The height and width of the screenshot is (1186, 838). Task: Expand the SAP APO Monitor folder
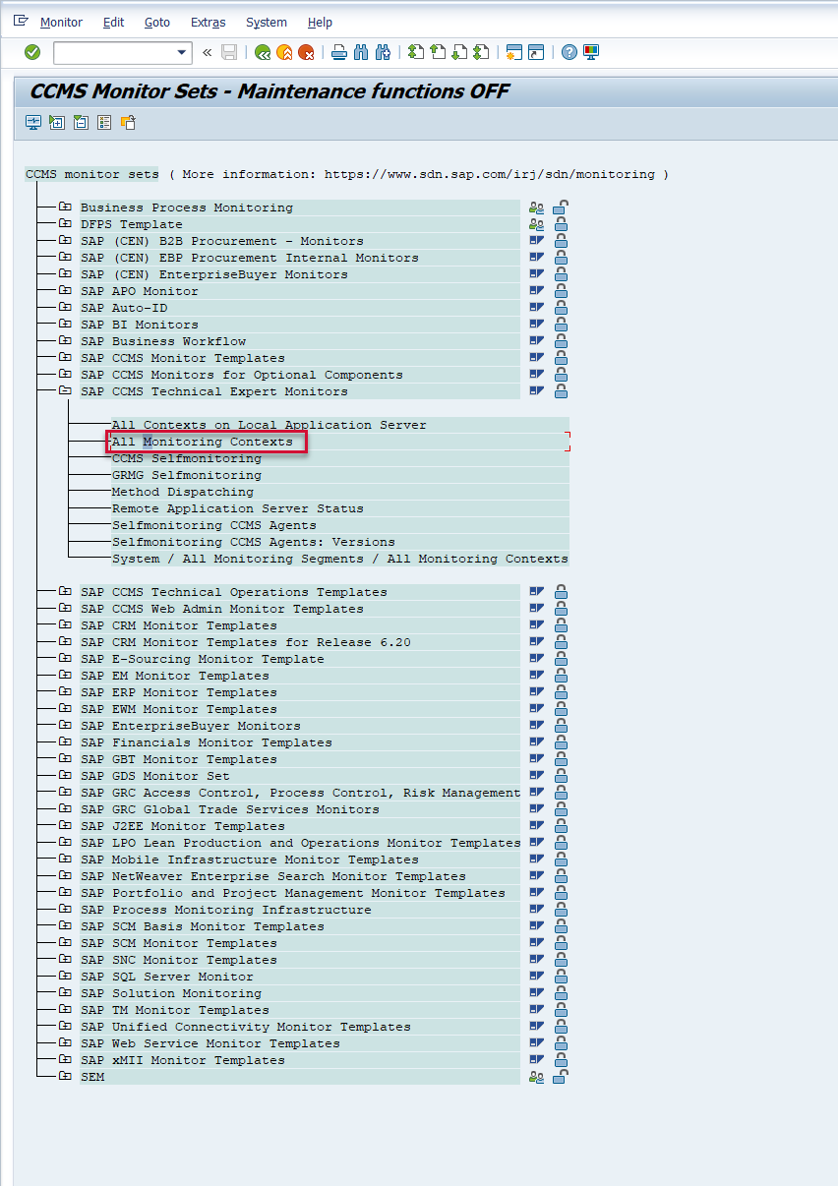tap(65, 291)
